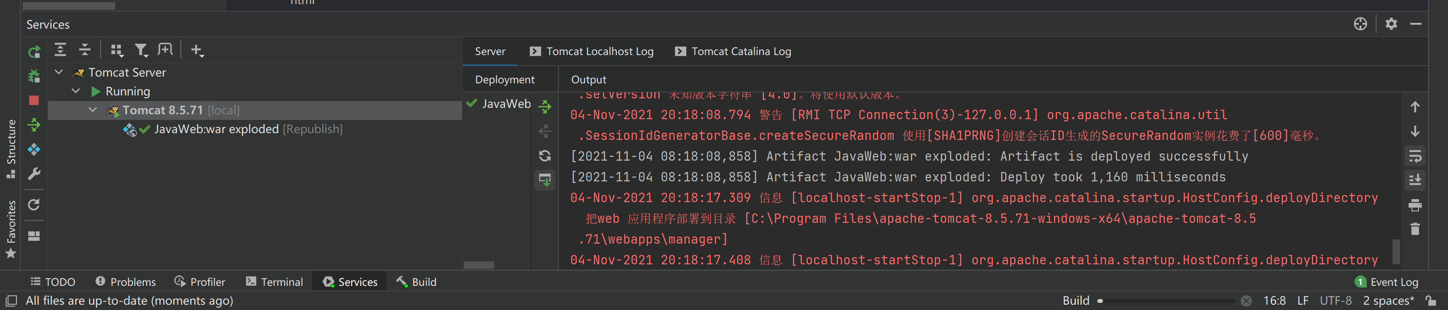The height and width of the screenshot is (310, 1448).
Task: Click the Rerun server icon
Action: (x=34, y=52)
